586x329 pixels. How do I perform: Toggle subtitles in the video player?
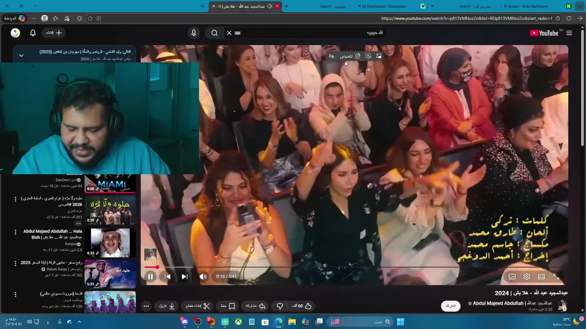512,276
